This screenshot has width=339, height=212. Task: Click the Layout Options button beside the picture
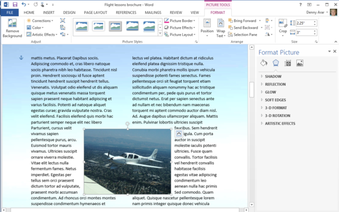(179, 134)
